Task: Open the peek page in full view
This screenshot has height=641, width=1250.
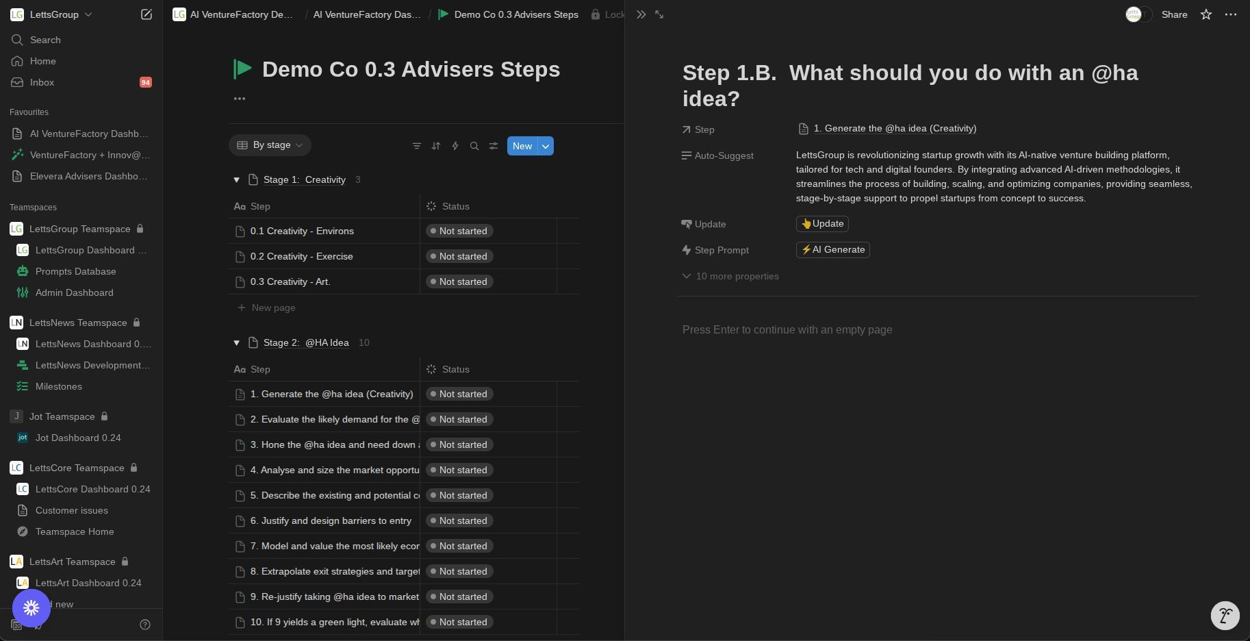Action: click(x=659, y=14)
